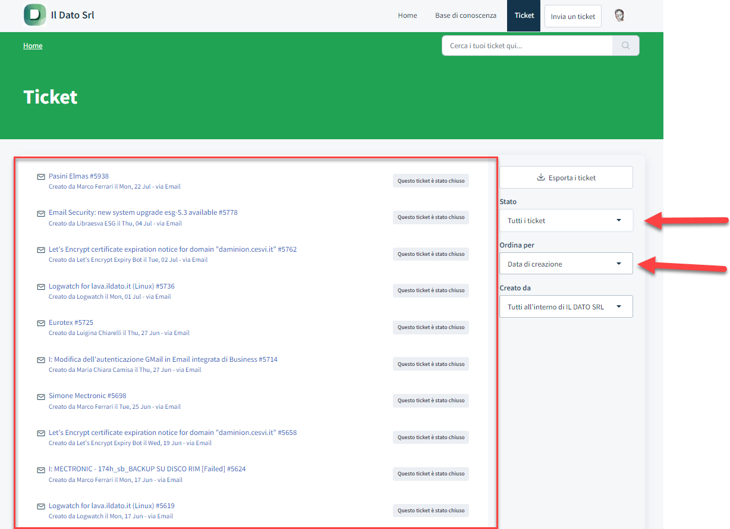Open the Stato dropdown showing Tutti i ticket
Screen dimensions: 730x529
point(566,221)
